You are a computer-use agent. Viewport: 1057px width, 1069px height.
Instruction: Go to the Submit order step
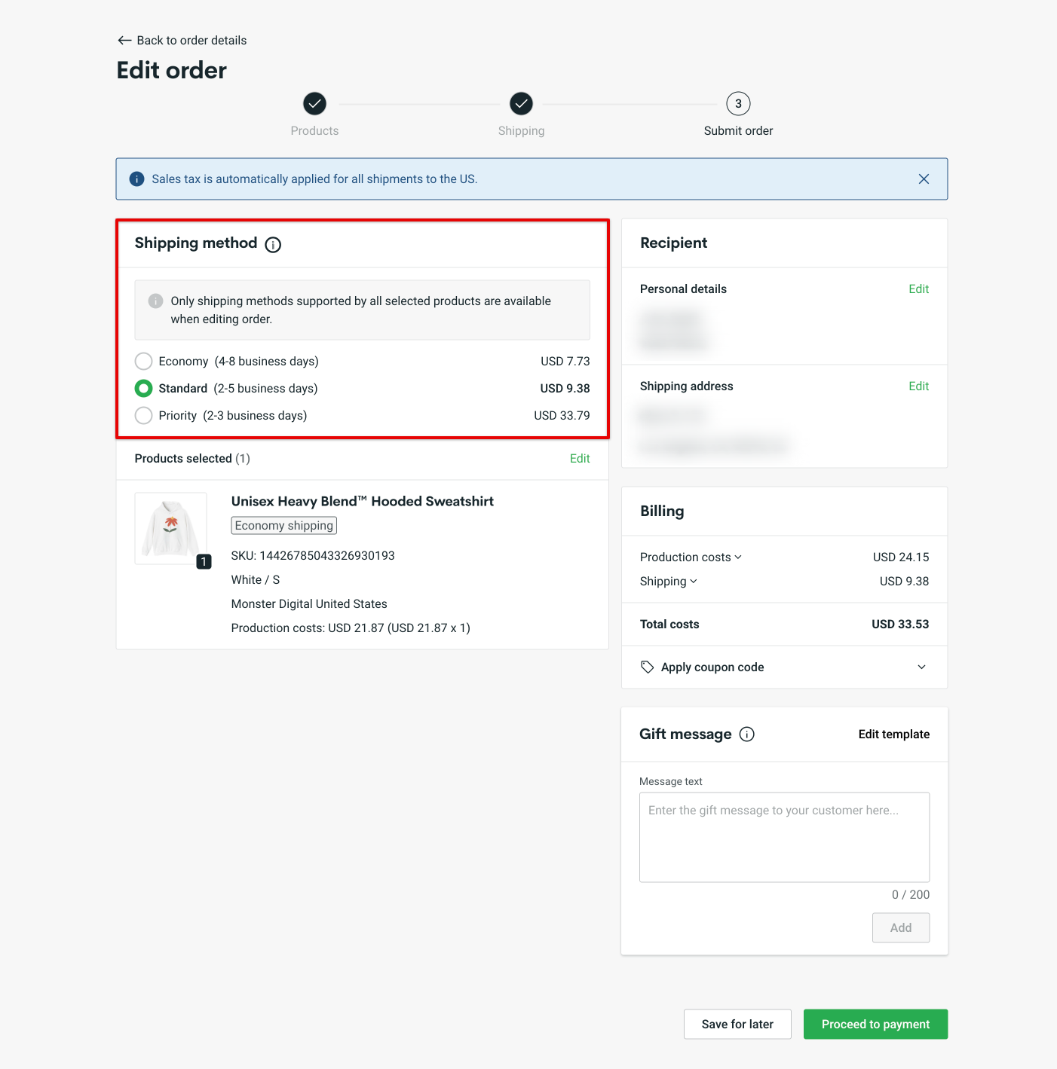coord(737,104)
